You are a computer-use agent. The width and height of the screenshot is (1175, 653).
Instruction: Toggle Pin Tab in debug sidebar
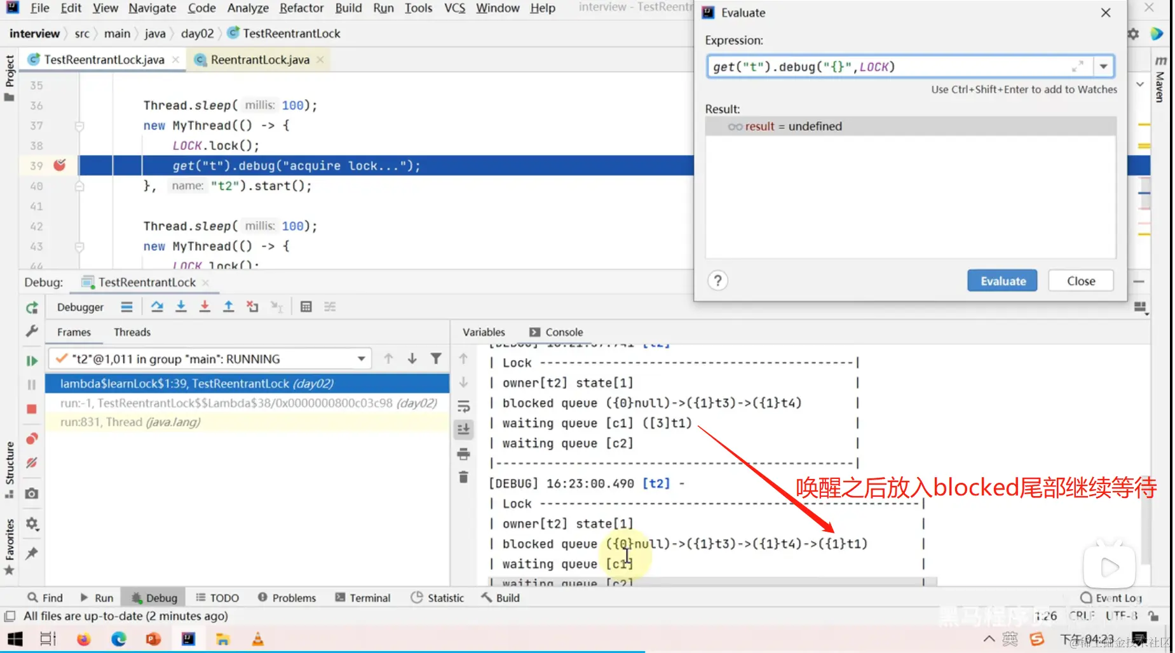(x=32, y=553)
